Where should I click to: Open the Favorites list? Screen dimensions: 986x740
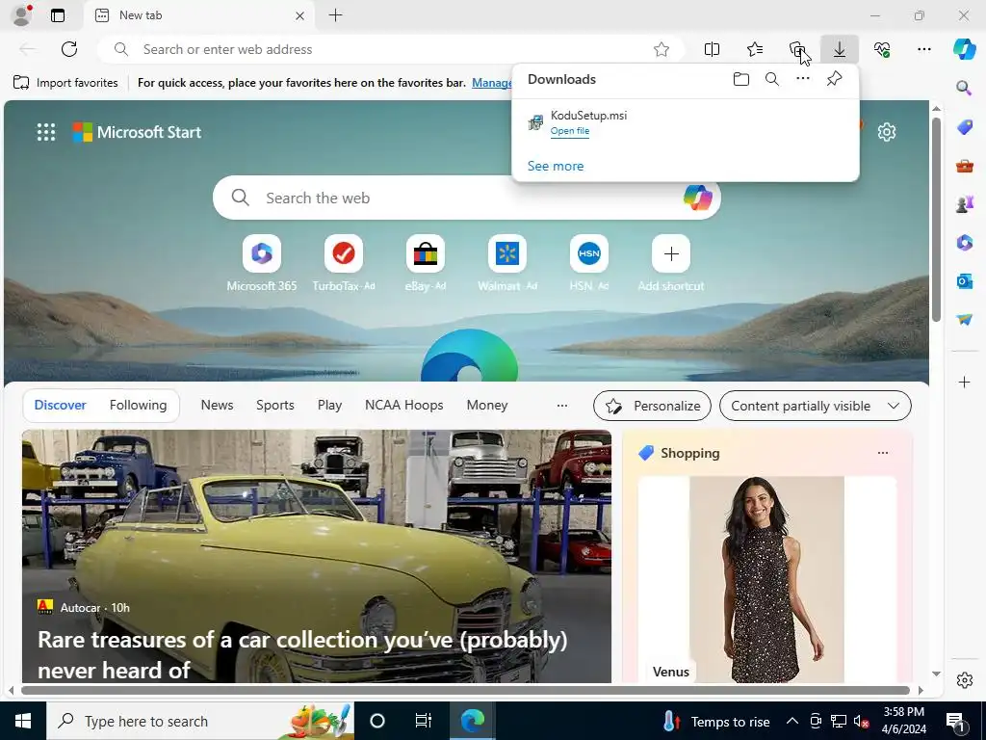point(755,49)
